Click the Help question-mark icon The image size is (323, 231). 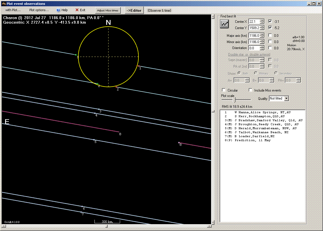point(58,10)
